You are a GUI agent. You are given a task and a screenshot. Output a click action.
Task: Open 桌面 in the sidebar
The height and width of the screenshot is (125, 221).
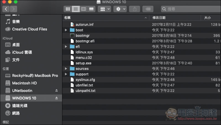[x=31, y=45]
